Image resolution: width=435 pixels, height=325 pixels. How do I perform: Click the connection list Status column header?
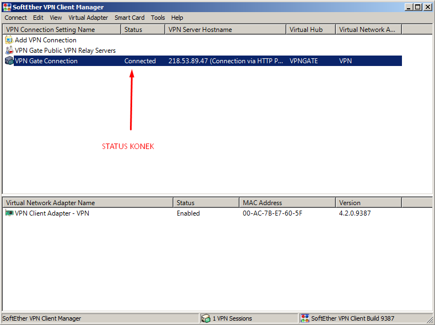click(143, 30)
